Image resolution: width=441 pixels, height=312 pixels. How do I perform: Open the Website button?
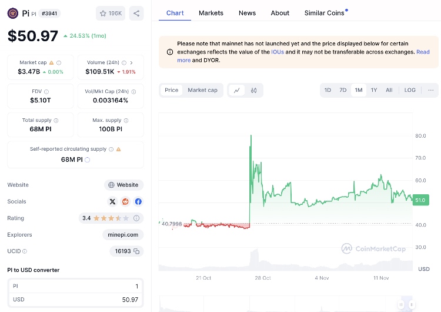pyautogui.click(x=123, y=185)
